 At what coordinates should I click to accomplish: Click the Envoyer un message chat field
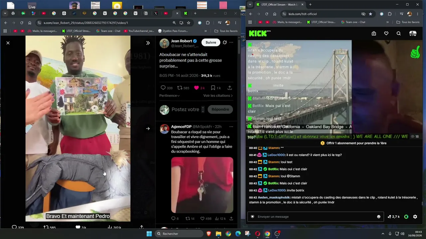click(x=316, y=217)
